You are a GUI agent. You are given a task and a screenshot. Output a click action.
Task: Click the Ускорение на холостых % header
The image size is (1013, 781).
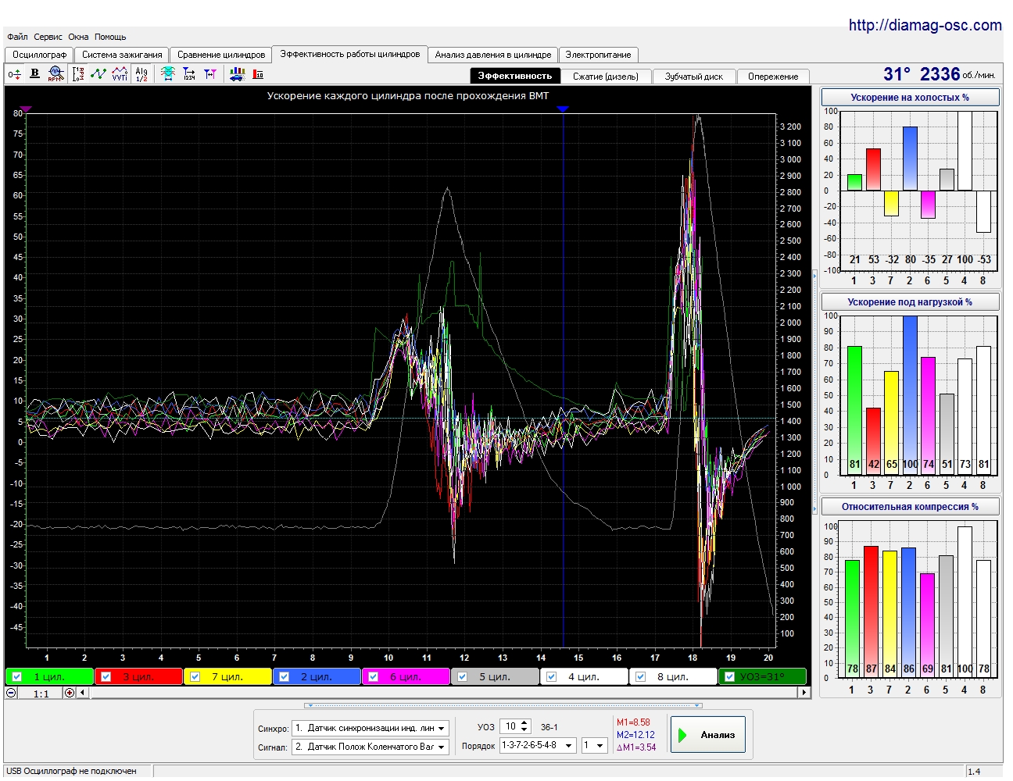pos(910,98)
